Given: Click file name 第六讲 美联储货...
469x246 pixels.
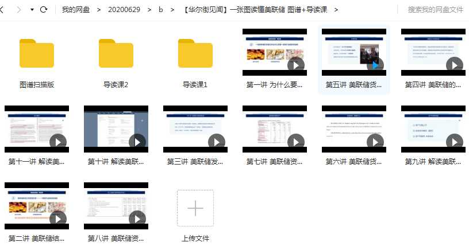Looking at the screenshot, I should pyautogui.click(x=353, y=162).
